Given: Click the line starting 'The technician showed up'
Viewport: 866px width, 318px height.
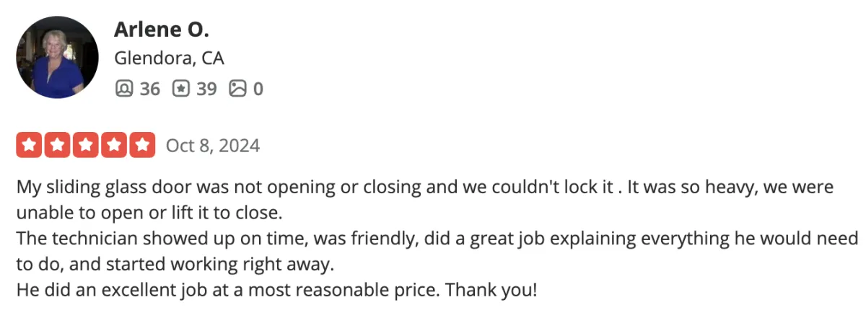Looking at the screenshot, I should click(x=437, y=239).
